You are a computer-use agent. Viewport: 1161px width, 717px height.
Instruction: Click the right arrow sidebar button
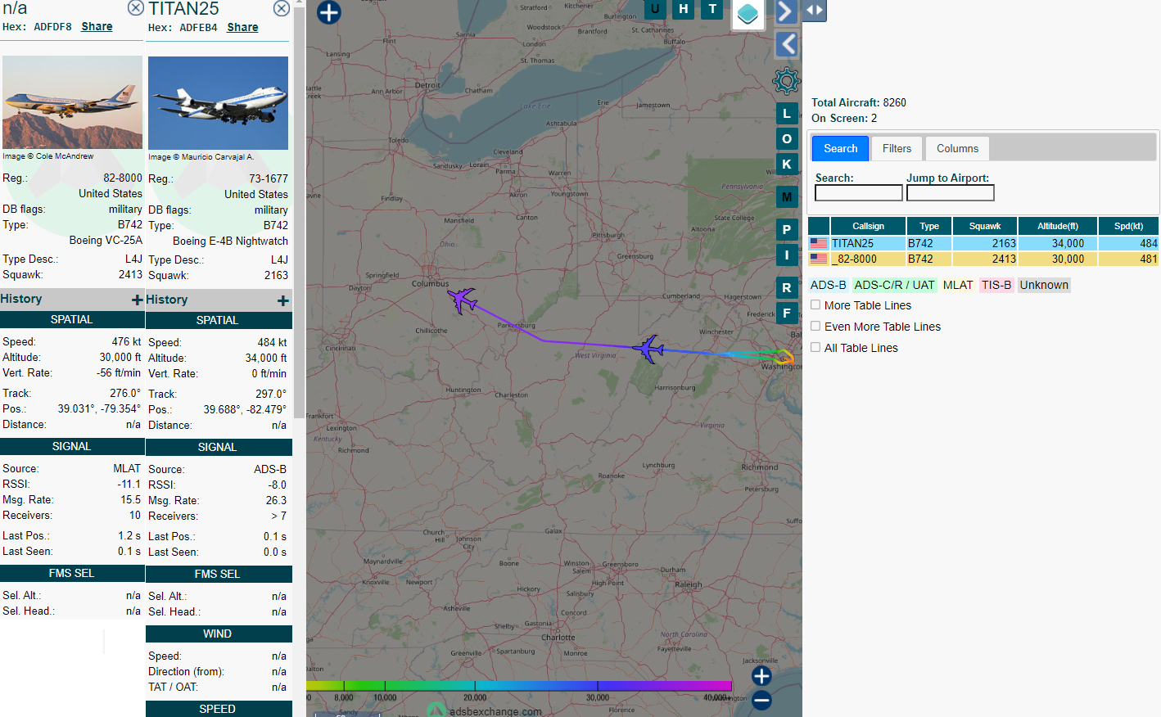(785, 11)
